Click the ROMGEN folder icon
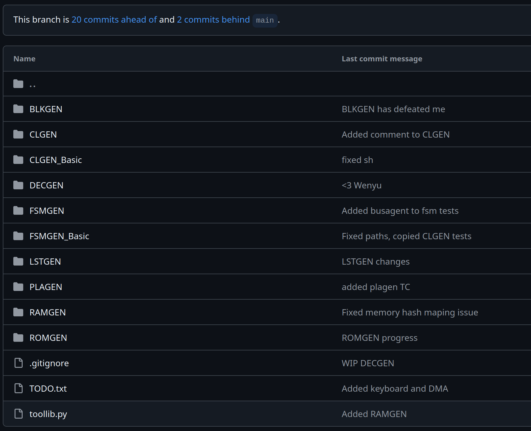This screenshot has height=431, width=531. (18, 338)
